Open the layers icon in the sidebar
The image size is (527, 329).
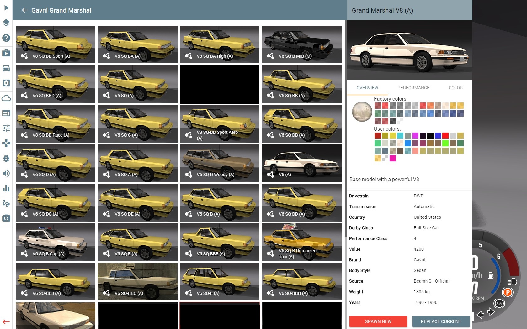[x=6, y=23]
